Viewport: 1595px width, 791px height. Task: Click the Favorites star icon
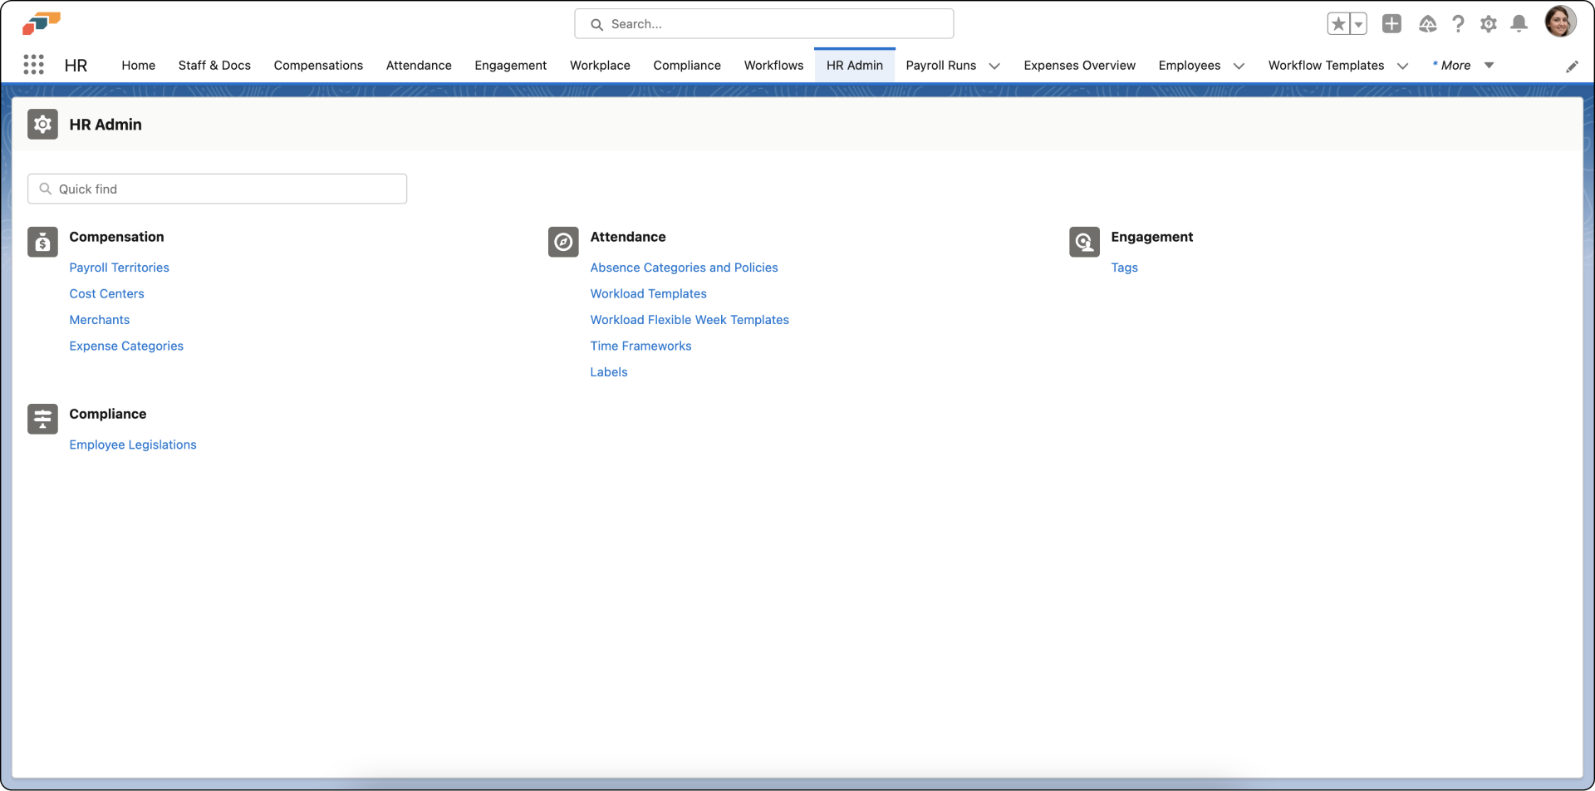point(1337,24)
